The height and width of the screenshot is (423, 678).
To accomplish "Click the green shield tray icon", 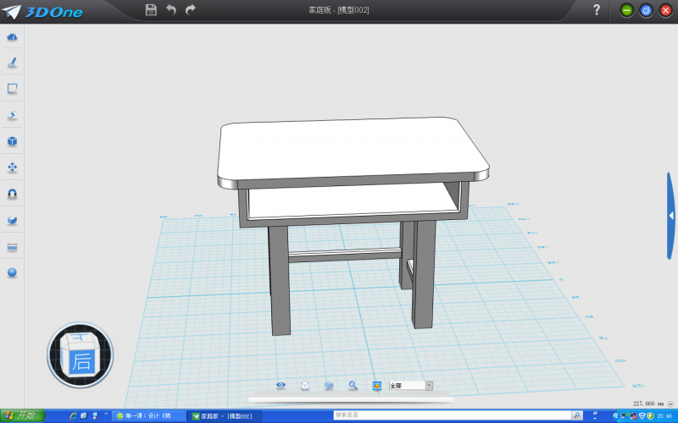I will [650, 416].
